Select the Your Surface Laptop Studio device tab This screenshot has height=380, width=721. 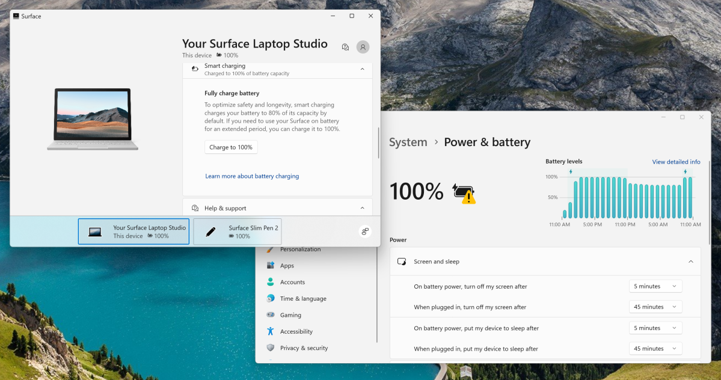(134, 231)
